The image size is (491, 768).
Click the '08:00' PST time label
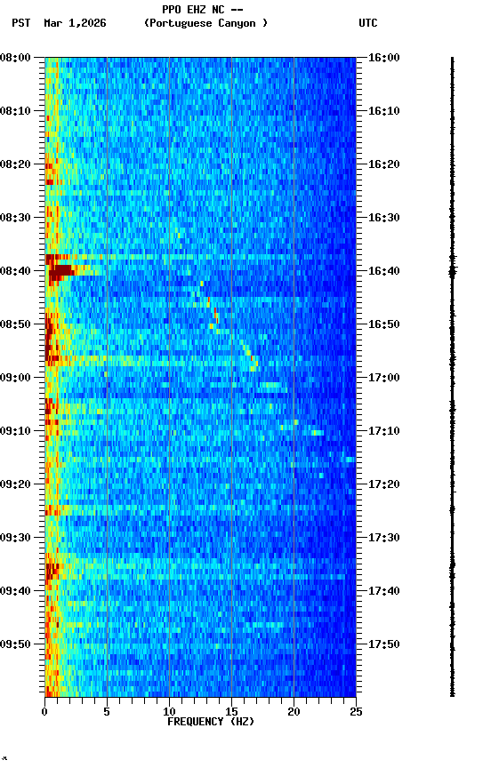tap(15, 58)
